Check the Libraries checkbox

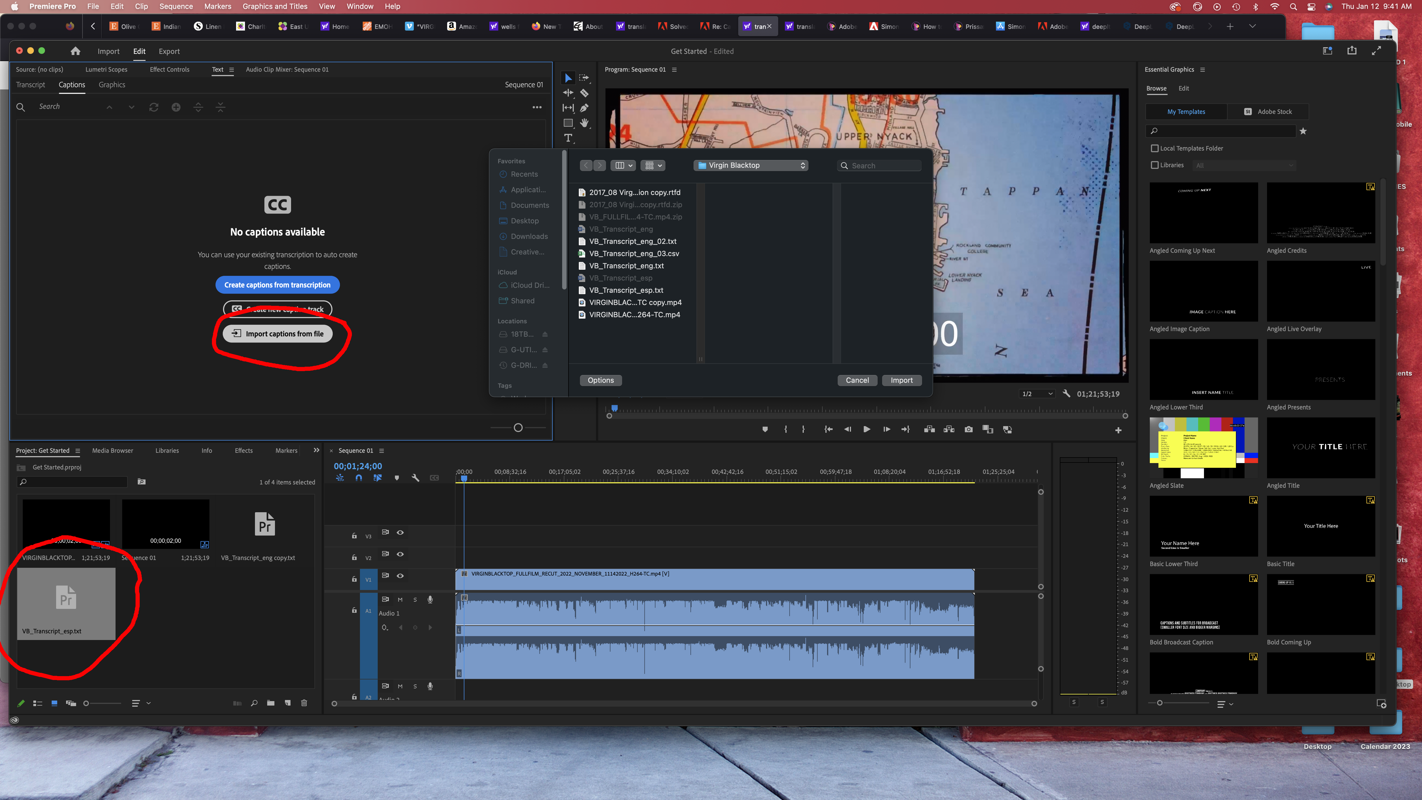1154,165
